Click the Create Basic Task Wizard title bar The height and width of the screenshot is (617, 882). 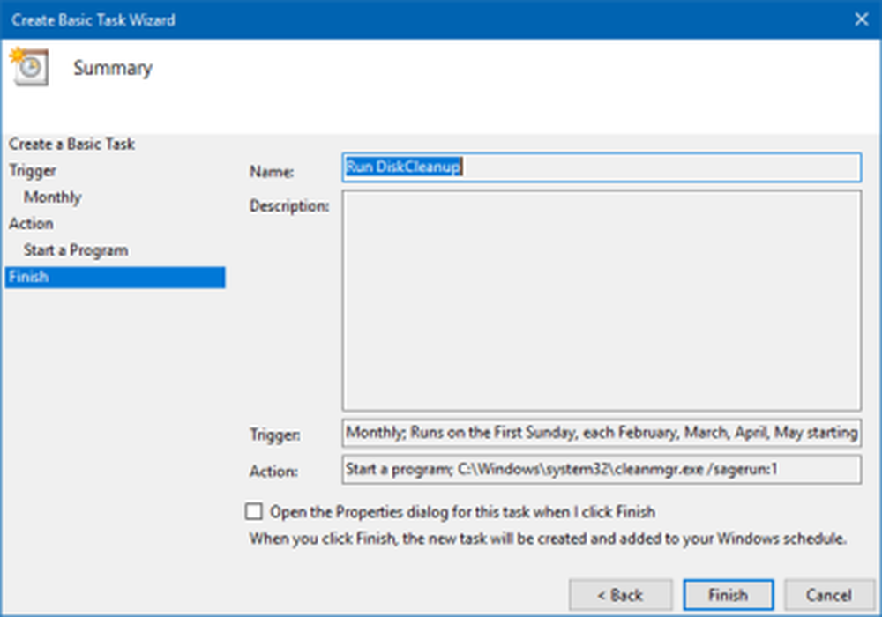pos(353,19)
